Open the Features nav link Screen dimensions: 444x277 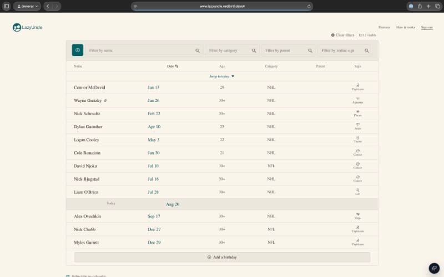point(384,27)
